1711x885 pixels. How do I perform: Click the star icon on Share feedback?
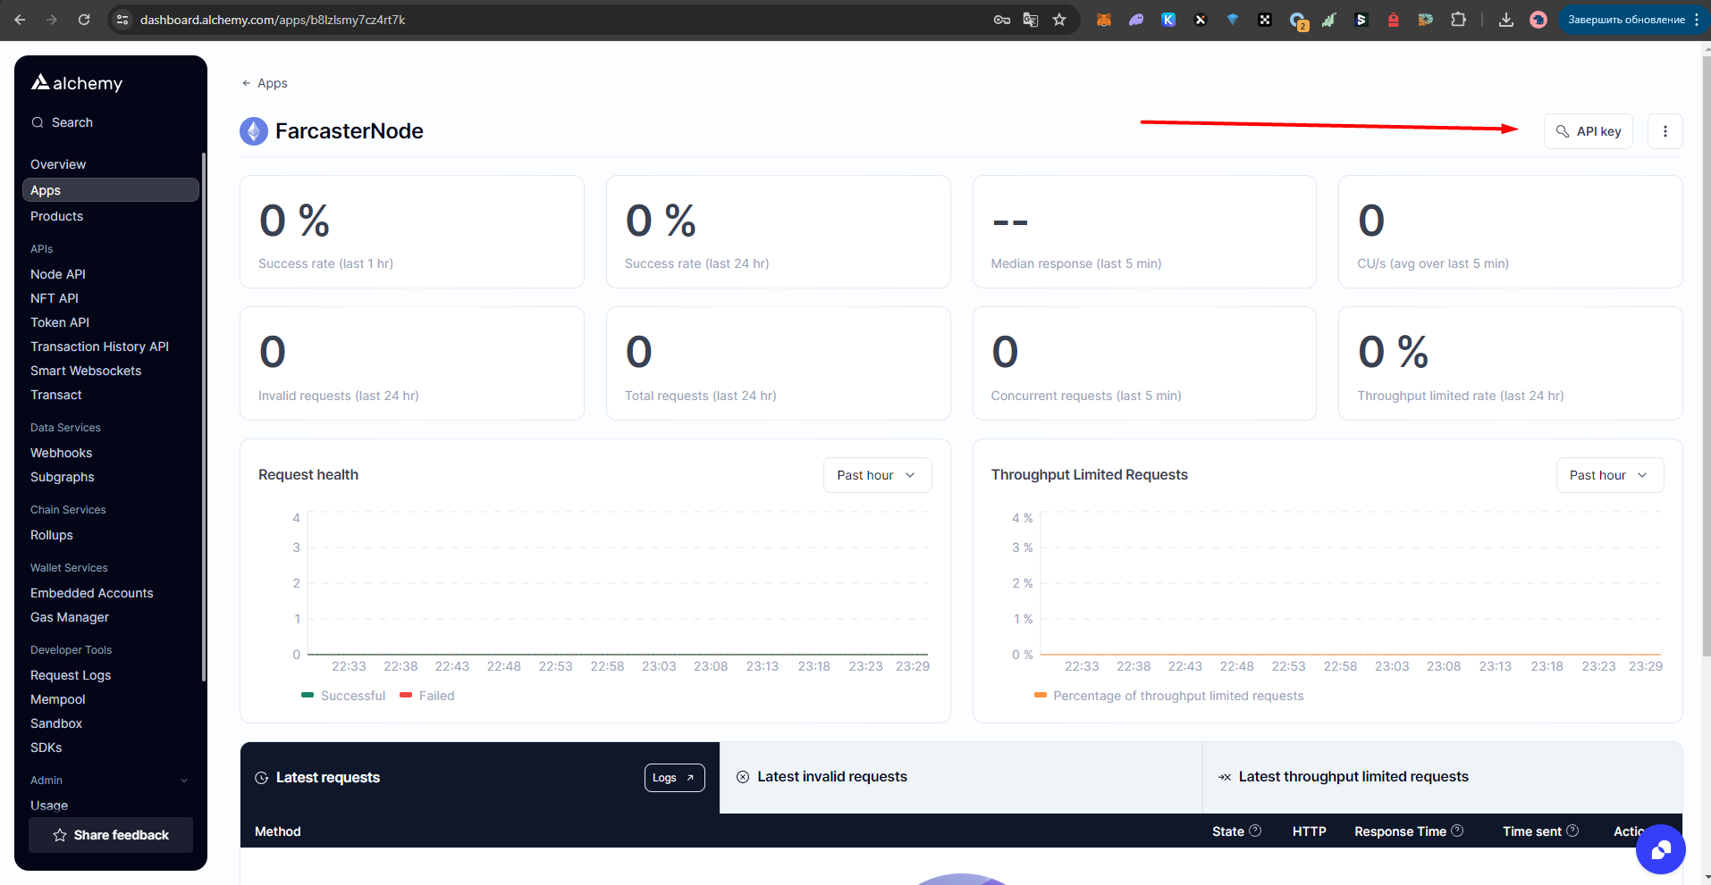[x=60, y=835]
